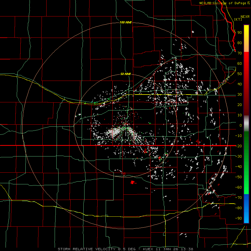251x251 pixels.
Task: Click the -50 scale label
Action: [x=238, y=177]
